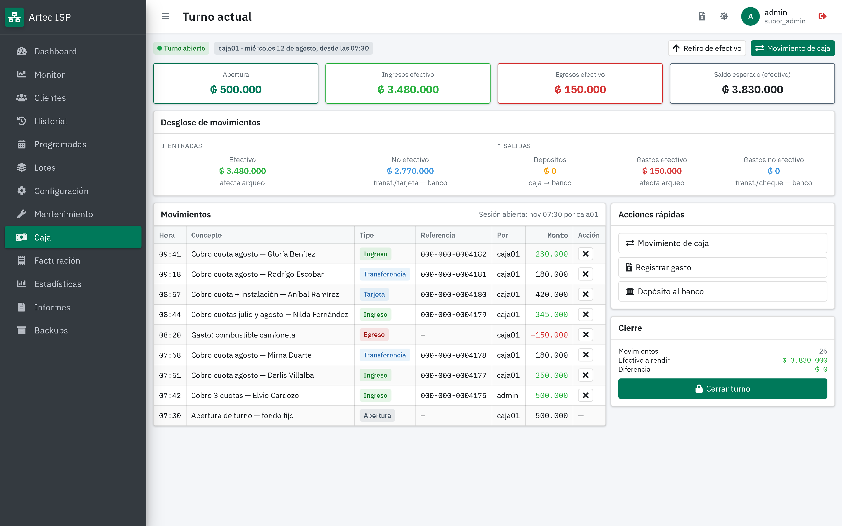Open Facturación section
The image size is (842, 526).
[x=73, y=261]
